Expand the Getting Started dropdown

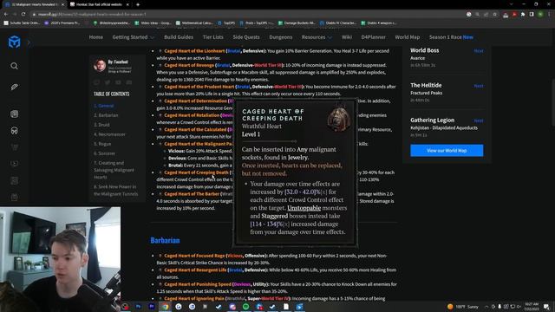133,37
